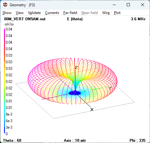Close the Geometry window
150x143 pixels.
click(x=143, y=5)
